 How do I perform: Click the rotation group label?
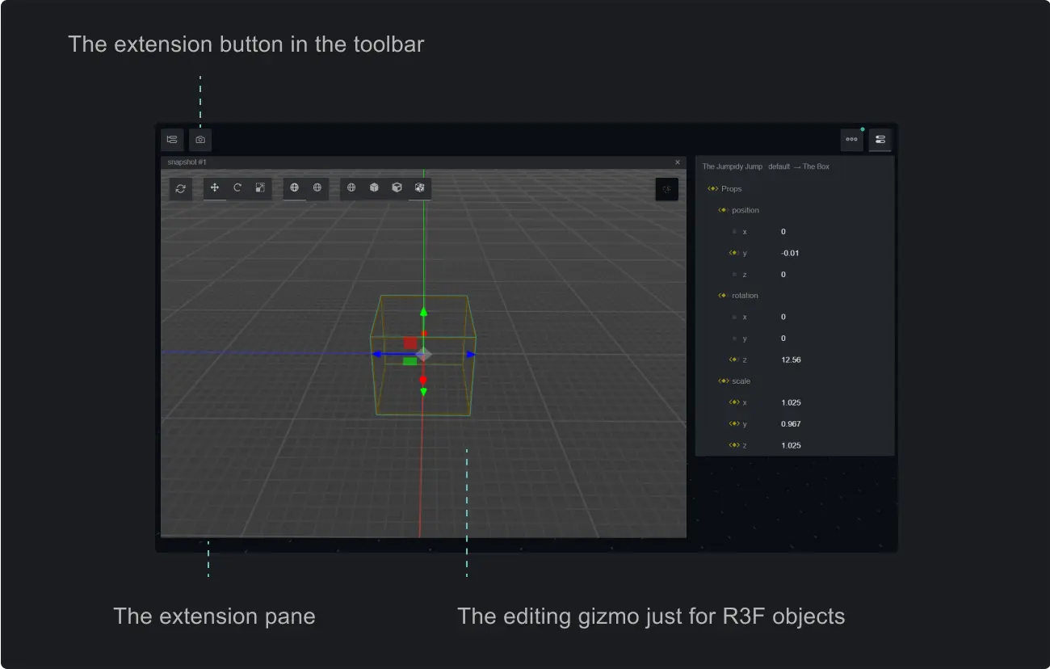coord(745,296)
